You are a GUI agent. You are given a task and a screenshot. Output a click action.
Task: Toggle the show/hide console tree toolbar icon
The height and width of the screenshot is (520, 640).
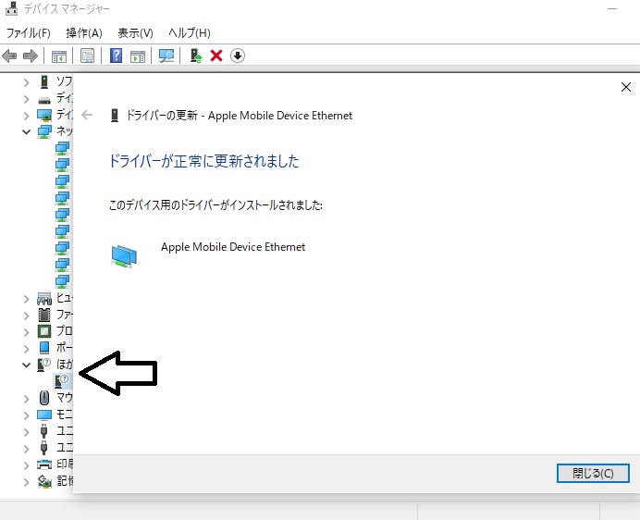point(59,56)
